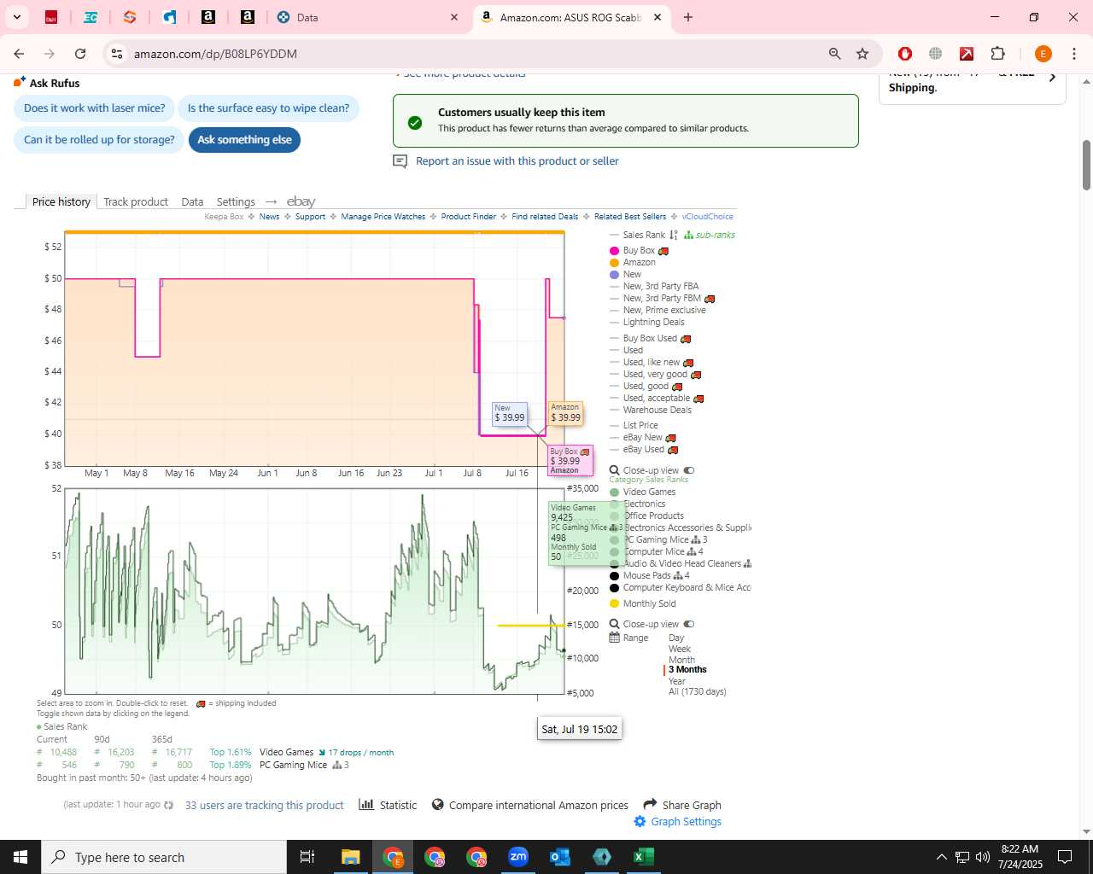The image size is (1093, 874).
Task: Open Keepa Product Finder link
Action: click(x=468, y=217)
